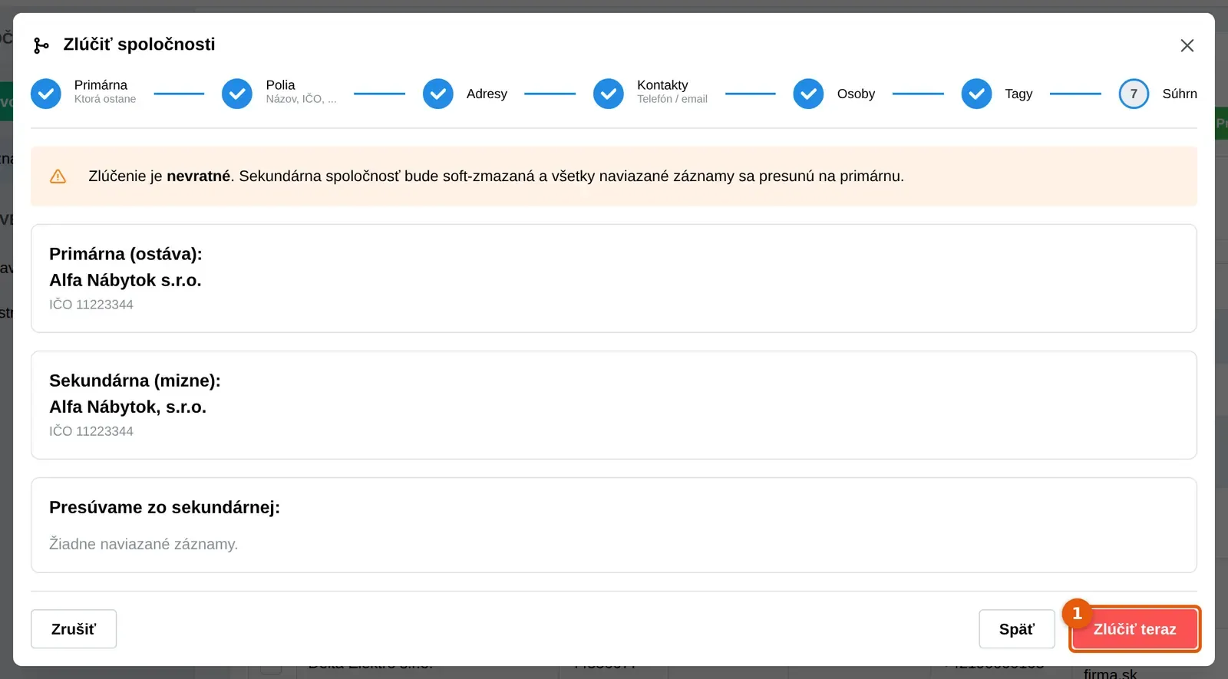Go to the Osoby step checkmark
1228x679 pixels.
pos(808,94)
